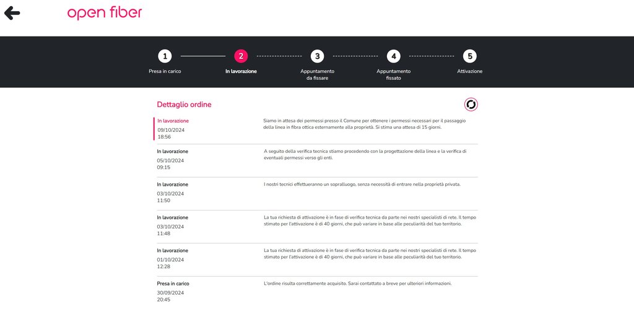Click the Open Fiber logo
This screenshot has height=309, width=634.
[x=105, y=13]
